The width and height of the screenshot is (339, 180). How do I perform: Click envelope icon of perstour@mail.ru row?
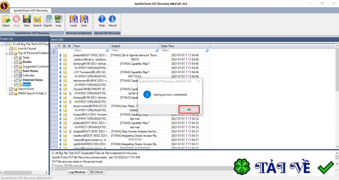pyautogui.click(x=65, y=60)
